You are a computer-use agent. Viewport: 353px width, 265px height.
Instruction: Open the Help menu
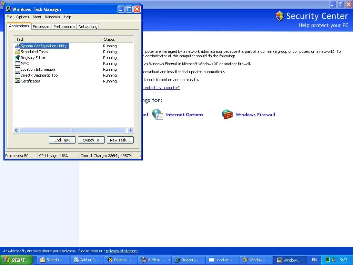(x=67, y=17)
